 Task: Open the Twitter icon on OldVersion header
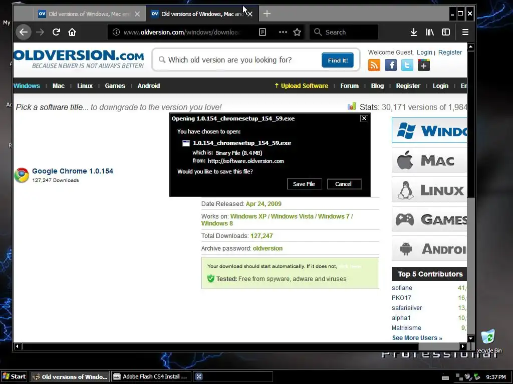(407, 65)
